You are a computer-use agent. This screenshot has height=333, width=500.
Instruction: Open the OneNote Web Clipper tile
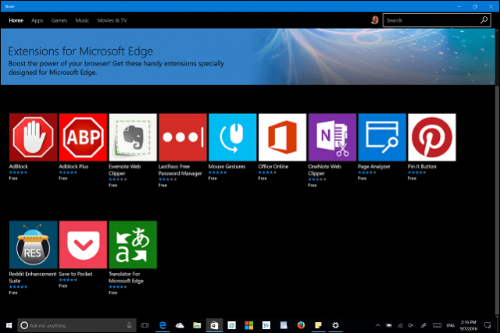(332, 137)
